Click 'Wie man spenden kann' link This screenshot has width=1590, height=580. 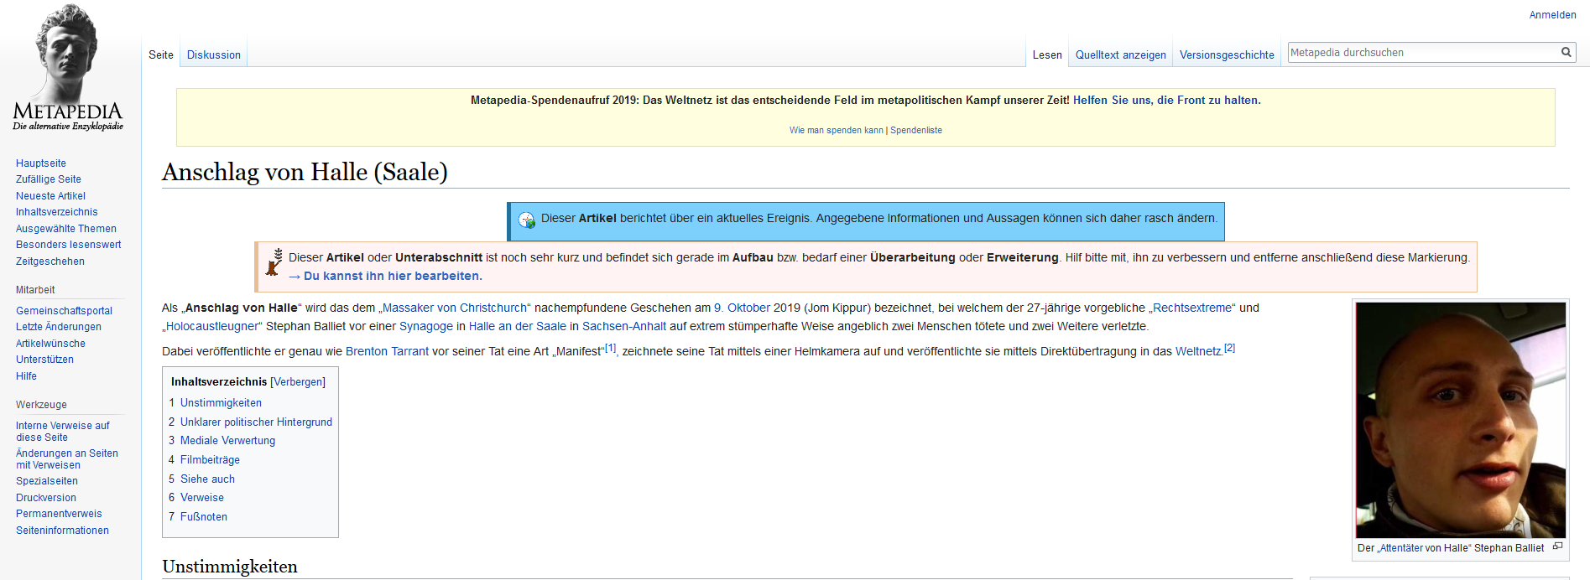(837, 131)
